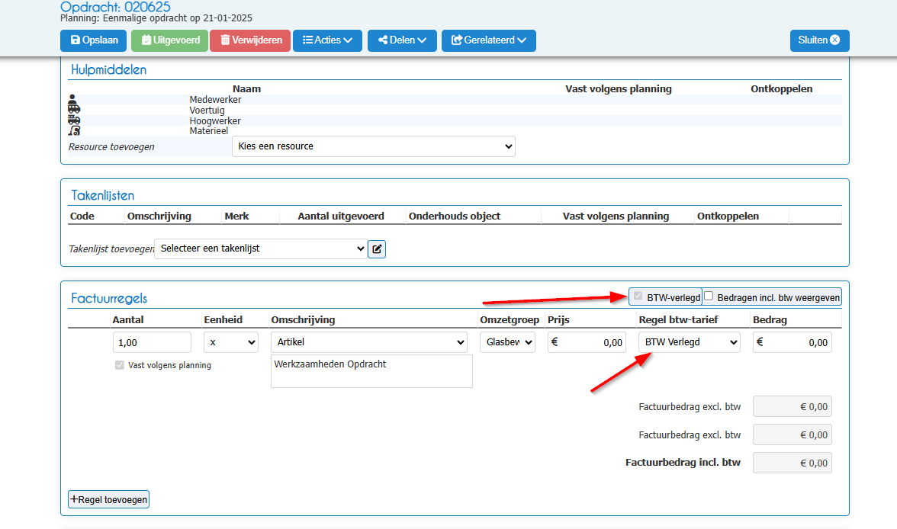Image resolution: width=897 pixels, height=529 pixels.
Task: Click the Voertuig vehicle icon
Action: coord(74,109)
